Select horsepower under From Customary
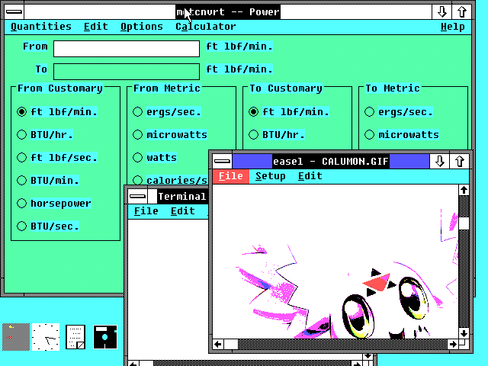The height and width of the screenshot is (366, 488). pos(54,204)
